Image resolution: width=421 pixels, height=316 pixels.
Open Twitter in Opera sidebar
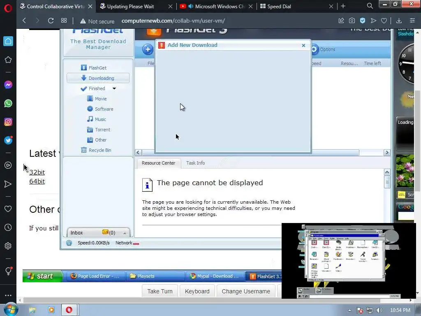coord(8,140)
